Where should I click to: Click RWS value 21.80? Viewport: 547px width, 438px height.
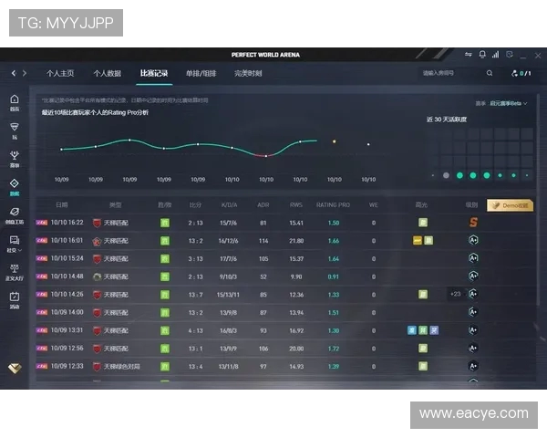click(296, 241)
